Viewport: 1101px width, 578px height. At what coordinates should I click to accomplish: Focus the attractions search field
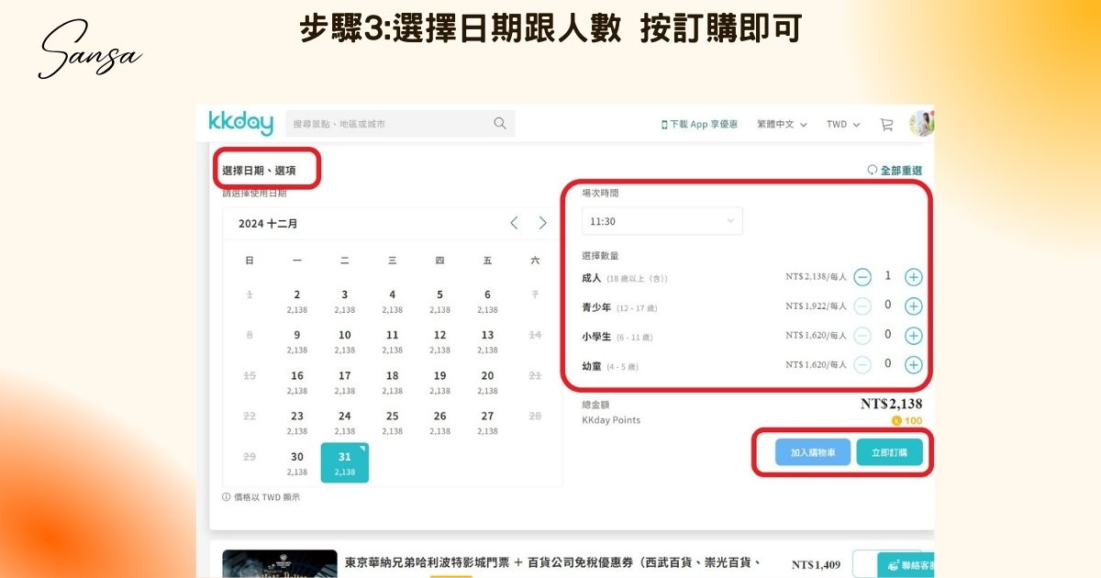click(x=400, y=124)
